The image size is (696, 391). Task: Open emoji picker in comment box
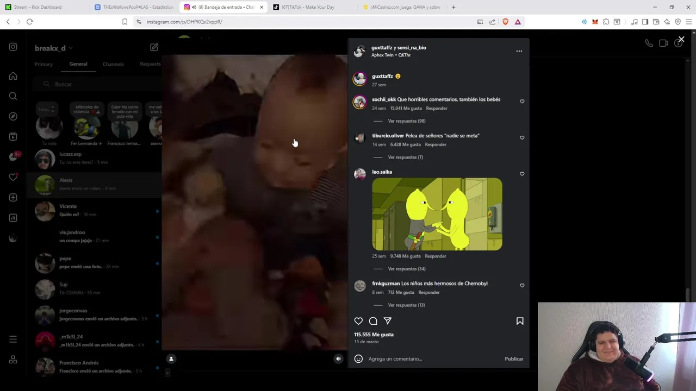coord(358,358)
